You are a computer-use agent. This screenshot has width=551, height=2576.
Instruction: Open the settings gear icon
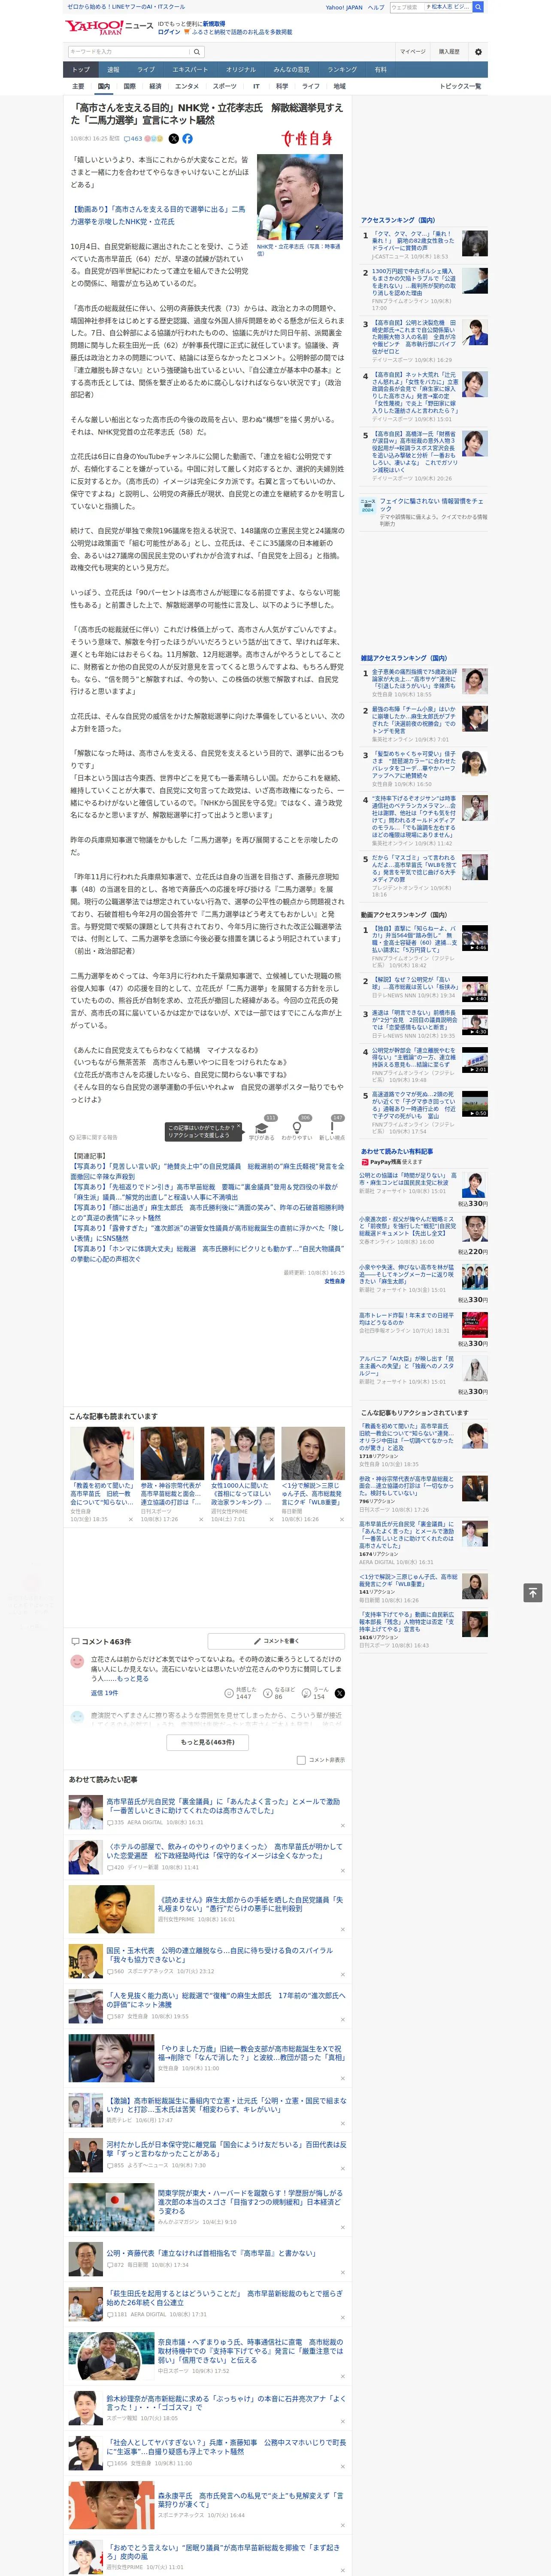click(x=478, y=51)
